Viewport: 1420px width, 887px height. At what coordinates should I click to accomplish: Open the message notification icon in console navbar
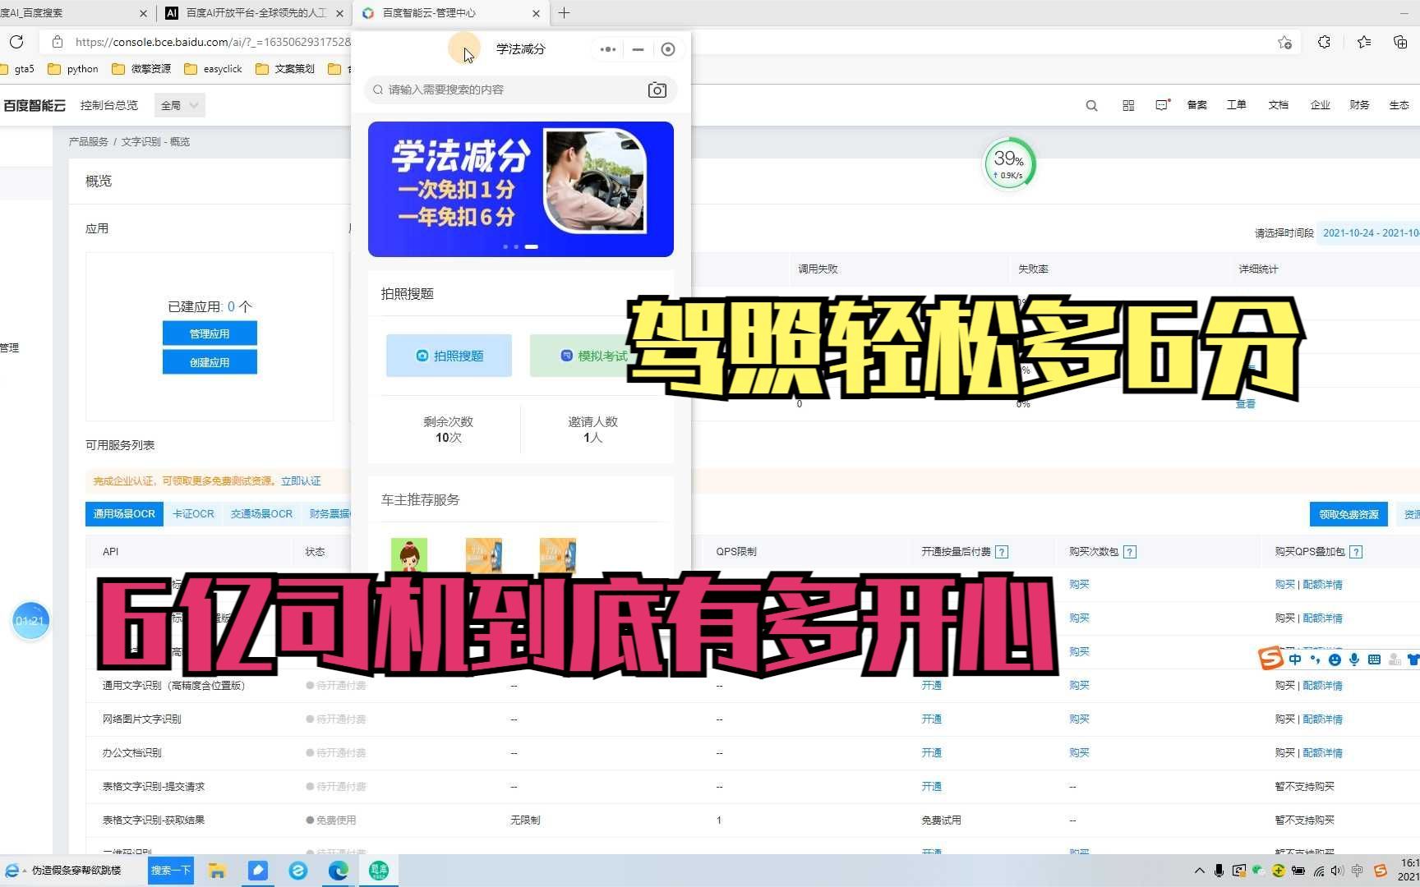coord(1162,105)
